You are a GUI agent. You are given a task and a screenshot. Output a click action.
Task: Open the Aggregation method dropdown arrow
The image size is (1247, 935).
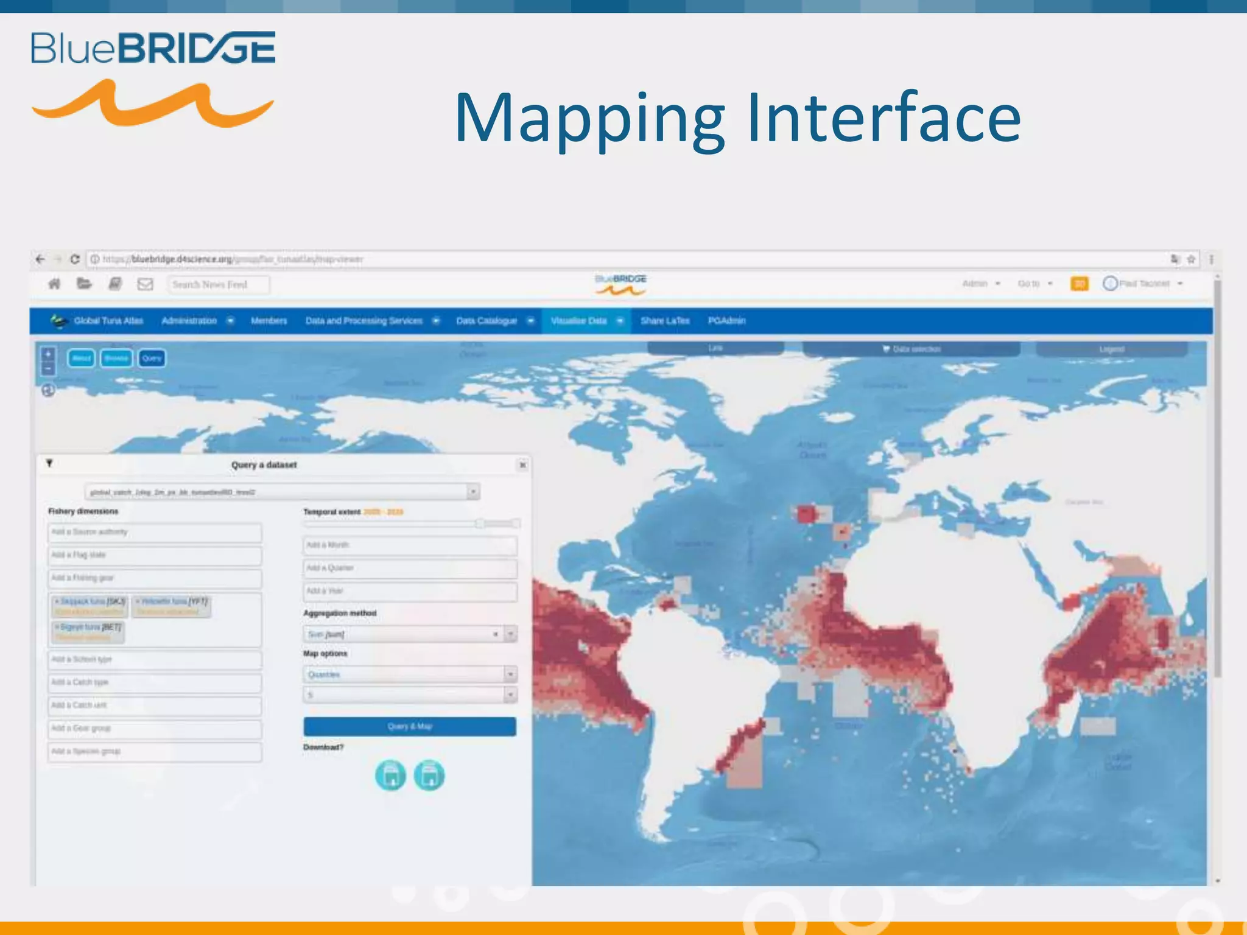(510, 634)
